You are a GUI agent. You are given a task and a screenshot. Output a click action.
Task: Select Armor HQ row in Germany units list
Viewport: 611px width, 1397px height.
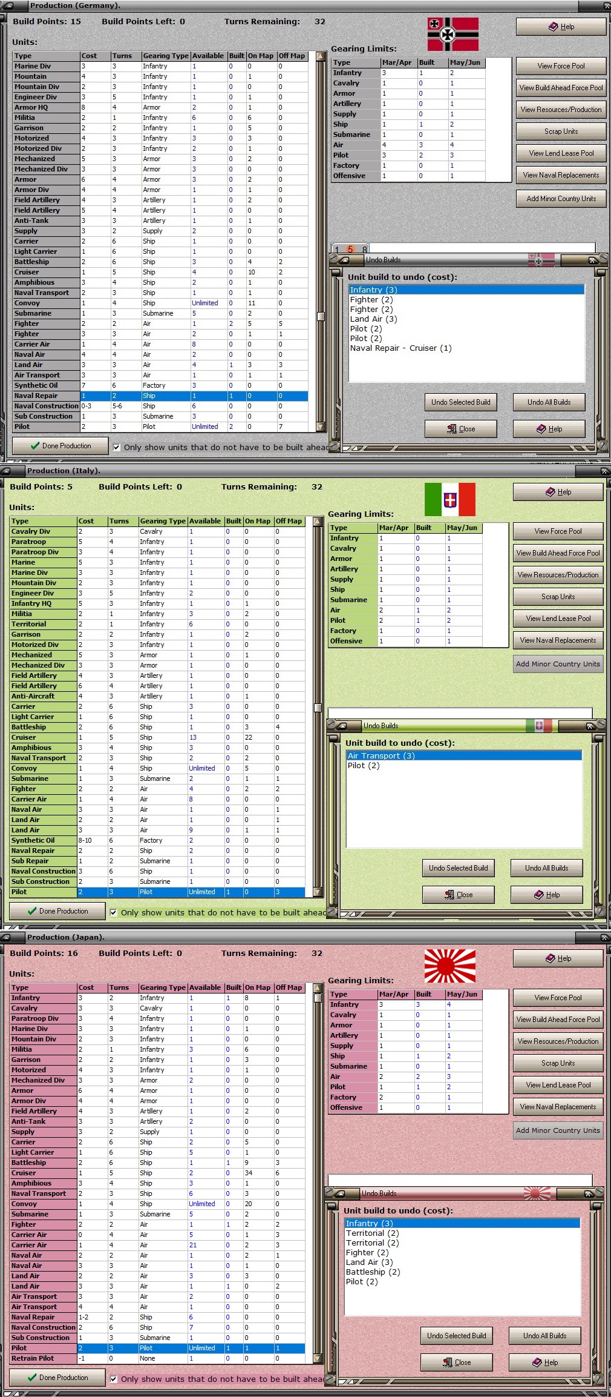(x=160, y=107)
